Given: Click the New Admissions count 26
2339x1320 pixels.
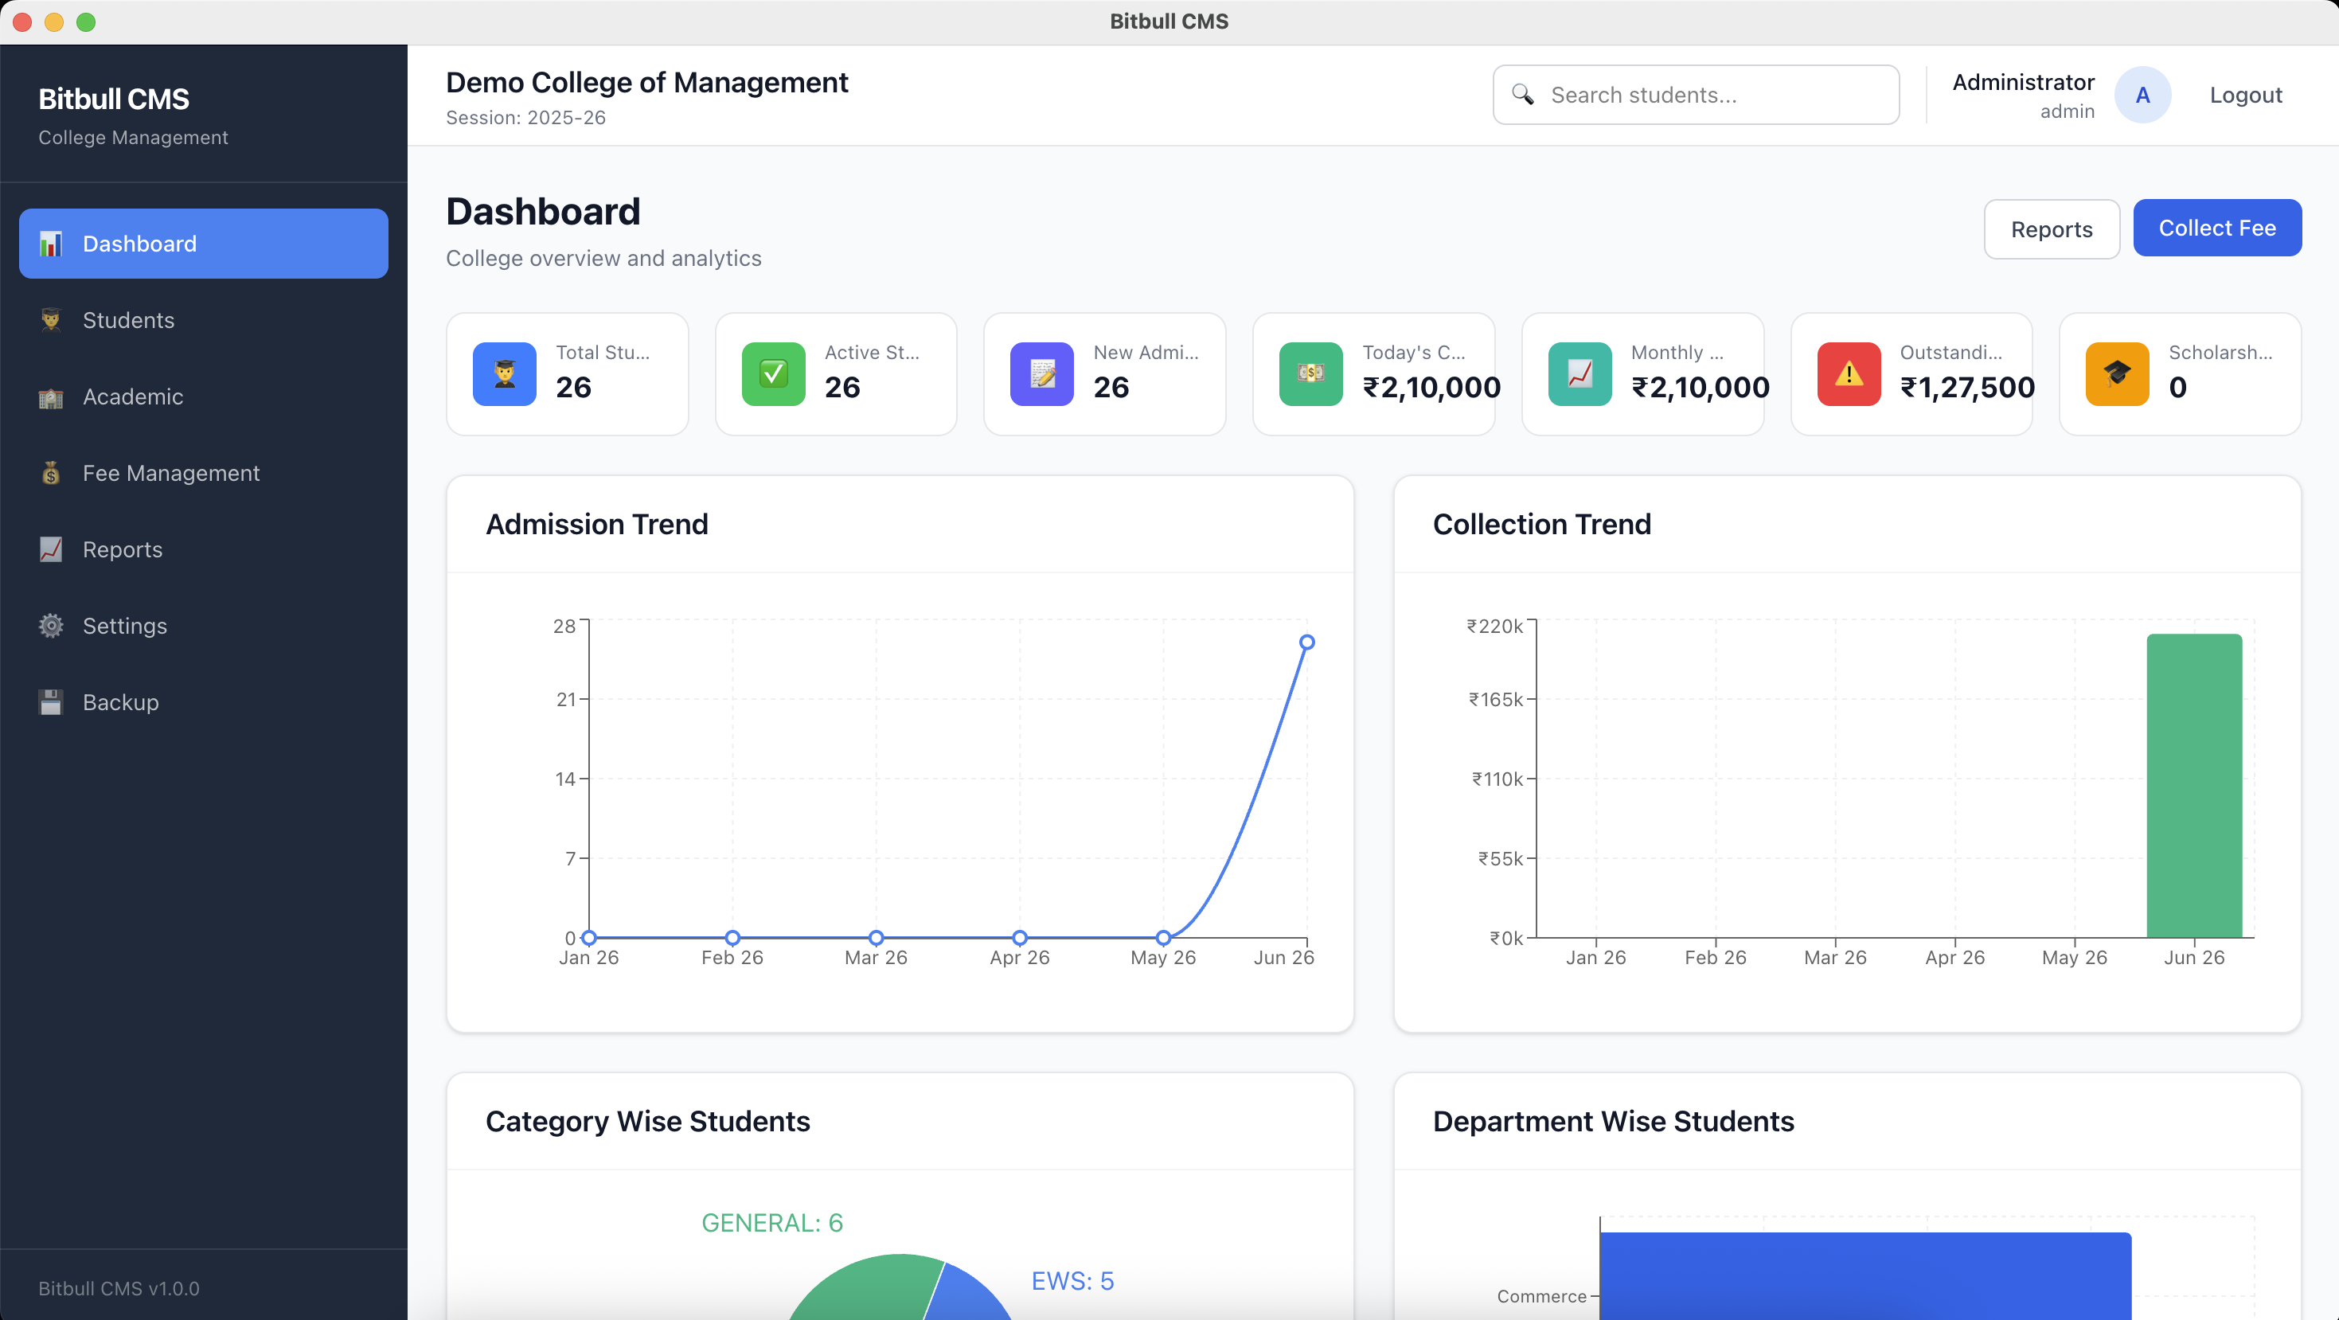Looking at the screenshot, I should coord(1111,388).
